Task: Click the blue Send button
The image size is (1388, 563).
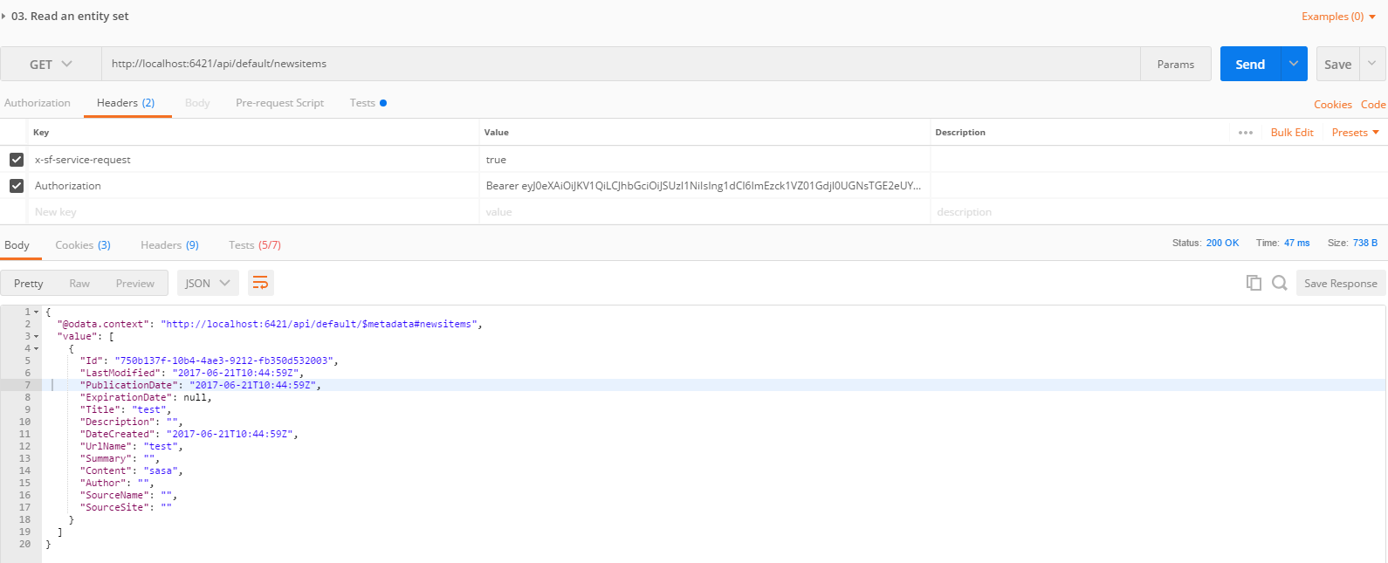Action: (1250, 64)
